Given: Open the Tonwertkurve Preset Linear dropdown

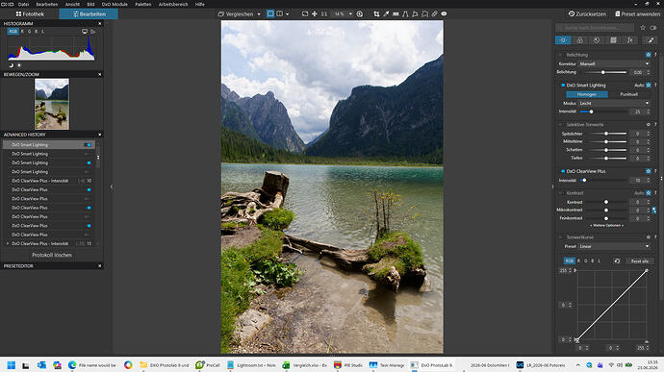Looking at the screenshot, I should tap(614, 246).
